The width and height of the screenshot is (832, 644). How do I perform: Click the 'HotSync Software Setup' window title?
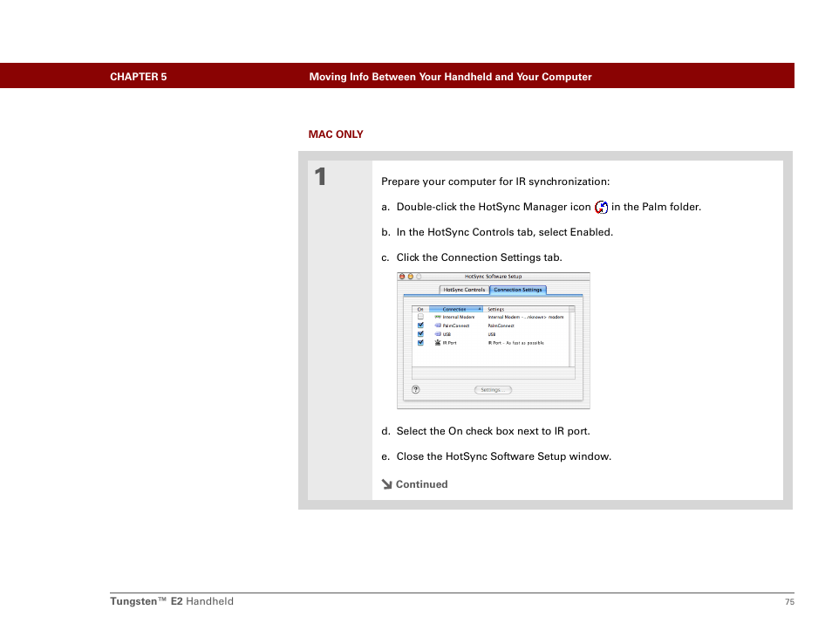click(494, 277)
